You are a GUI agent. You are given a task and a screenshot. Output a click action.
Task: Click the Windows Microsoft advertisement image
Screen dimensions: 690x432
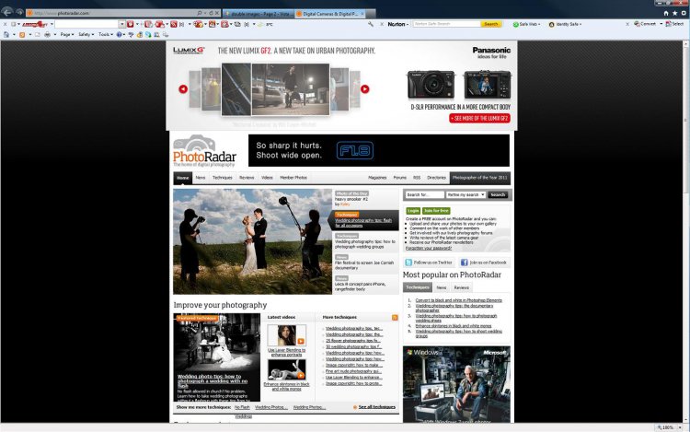pyautogui.click(x=456, y=385)
